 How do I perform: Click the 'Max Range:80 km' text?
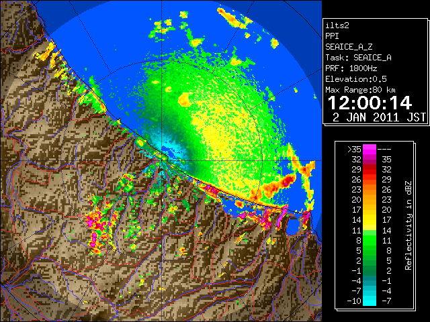pyautogui.click(x=361, y=90)
